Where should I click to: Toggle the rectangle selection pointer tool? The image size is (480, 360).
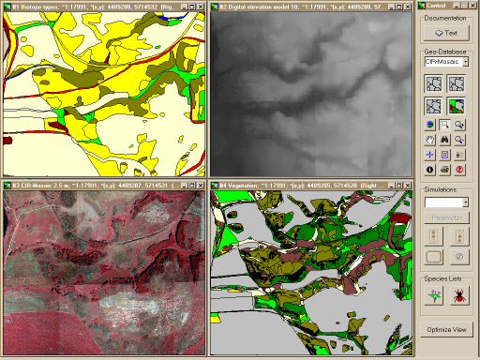tap(444, 125)
